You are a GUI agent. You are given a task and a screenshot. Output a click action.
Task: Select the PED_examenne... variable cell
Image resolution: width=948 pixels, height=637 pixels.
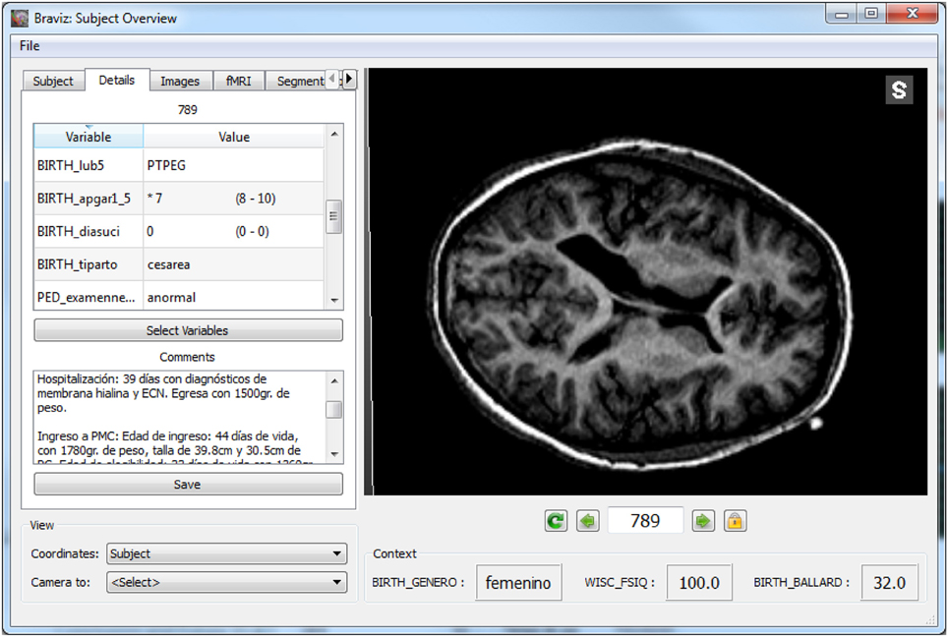click(89, 297)
